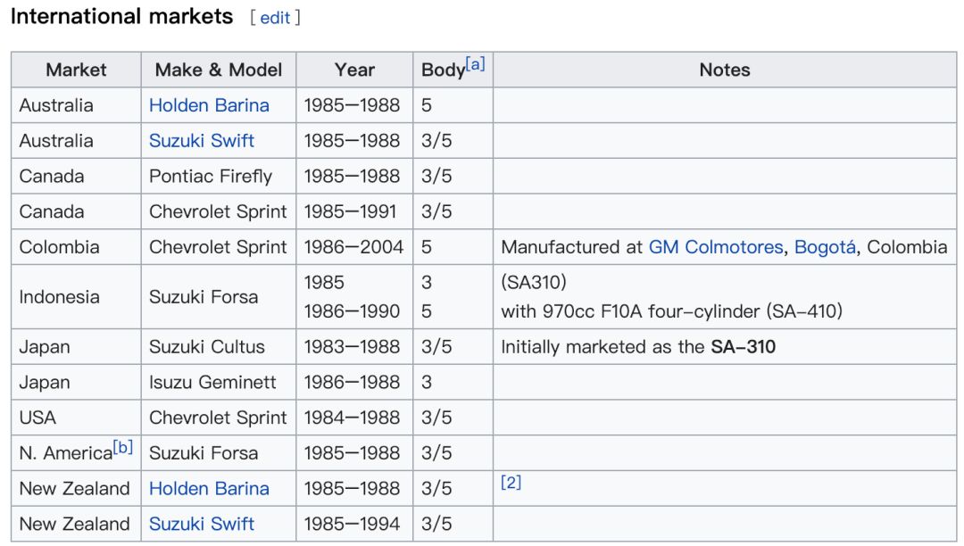Click the Year column header
The height and width of the screenshot is (546, 964).
tap(354, 70)
